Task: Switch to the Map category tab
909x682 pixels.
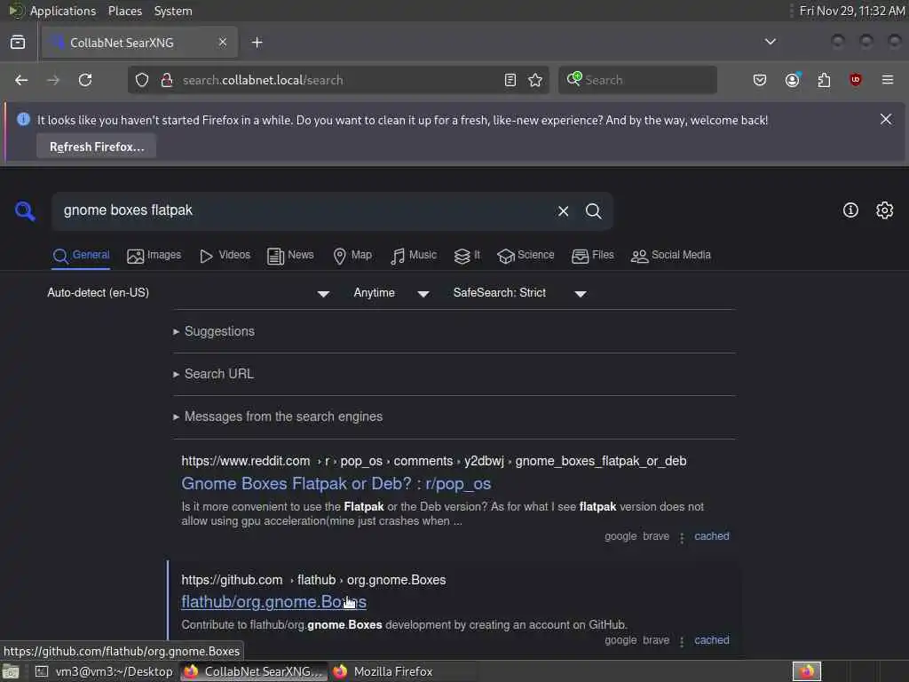Action: click(352, 255)
